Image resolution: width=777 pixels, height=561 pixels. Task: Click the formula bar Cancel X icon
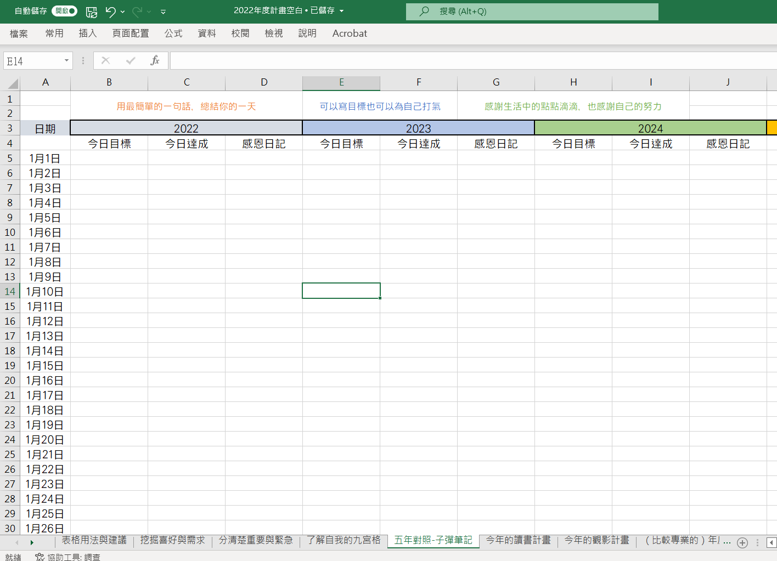[x=106, y=61]
